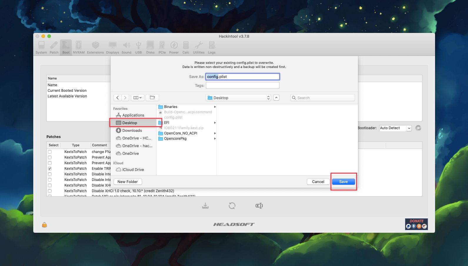Create a new folder using toolbar folder icon
The image size is (468, 266).
[152, 98]
